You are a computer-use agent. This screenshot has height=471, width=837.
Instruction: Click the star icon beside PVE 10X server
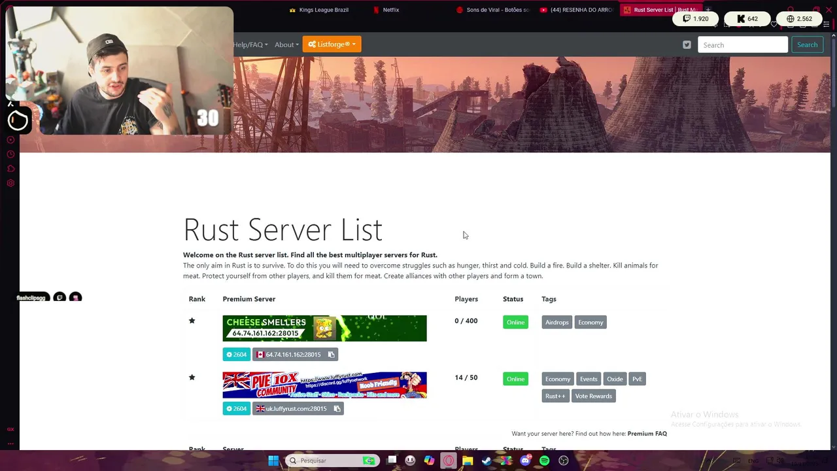tap(192, 377)
